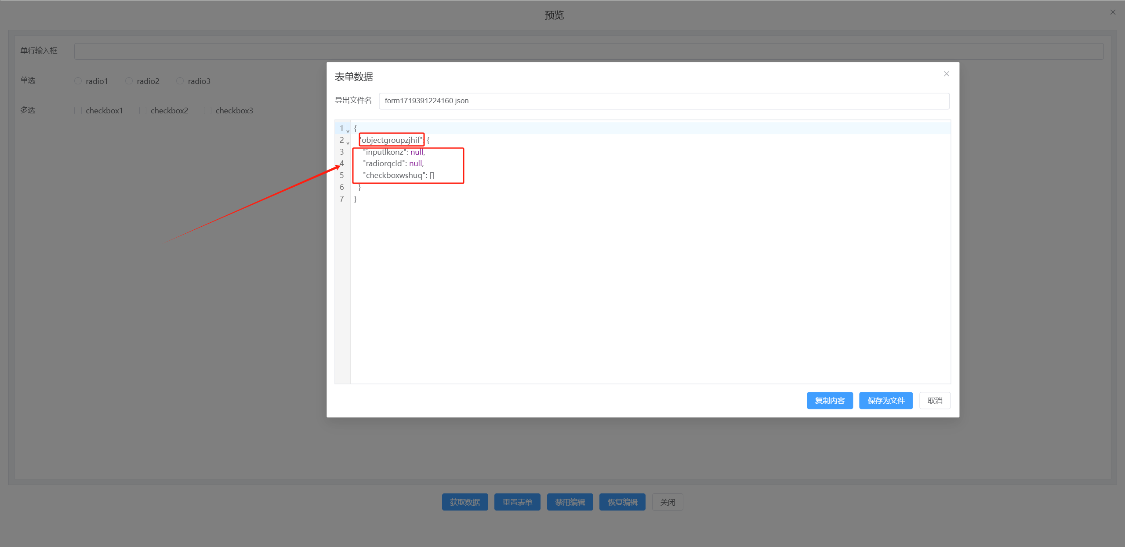This screenshot has height=547, width=1125.
Task: Click line number 6 in gutter
Action: coord(342,187)
